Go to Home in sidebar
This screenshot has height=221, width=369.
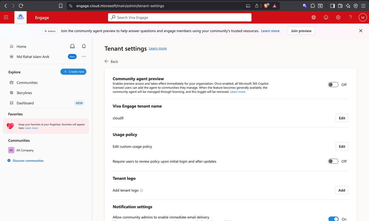click(x=21, y=46)
